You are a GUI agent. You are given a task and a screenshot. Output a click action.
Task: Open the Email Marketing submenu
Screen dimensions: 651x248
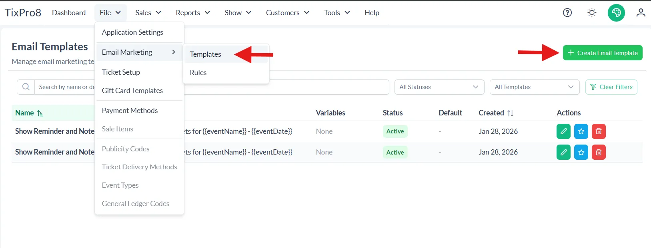coord(139,52)
